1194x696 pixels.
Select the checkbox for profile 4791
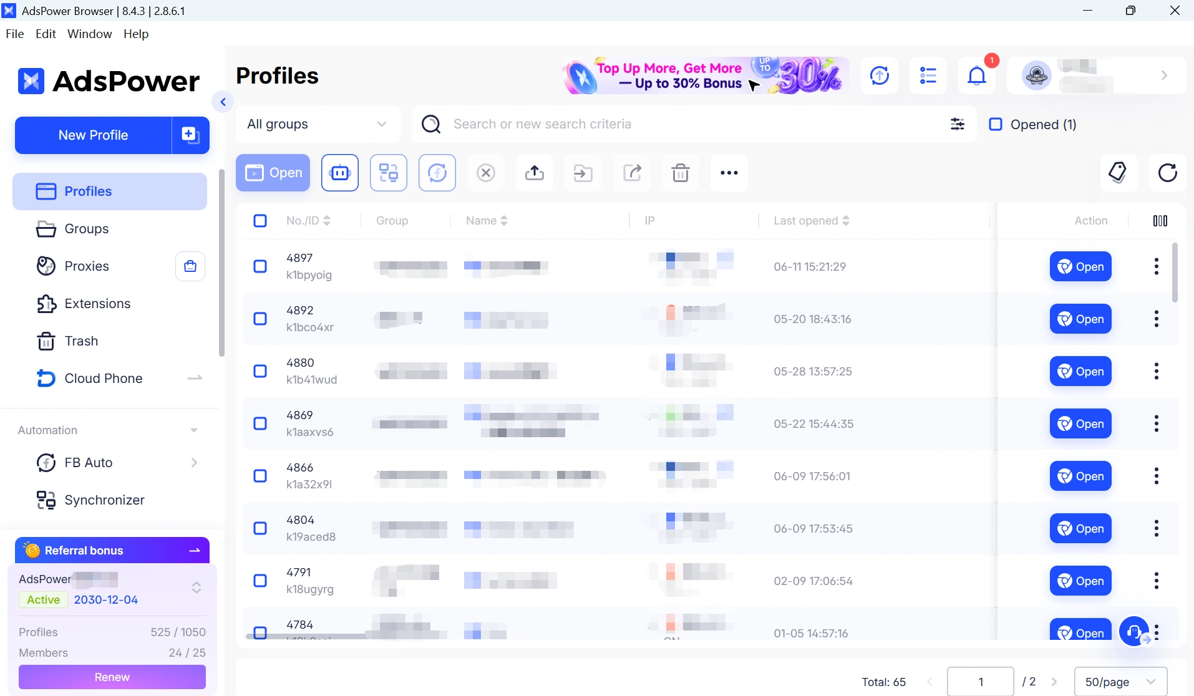[x=260, y=581]
